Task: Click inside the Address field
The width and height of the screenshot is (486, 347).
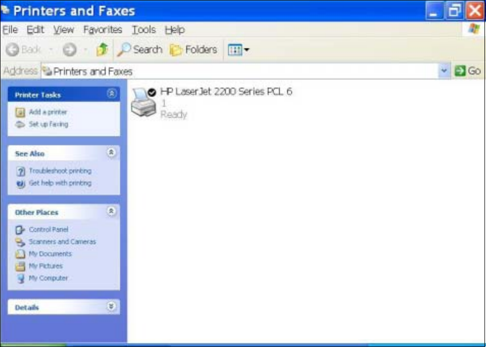Action: click(x=239, y=71)
